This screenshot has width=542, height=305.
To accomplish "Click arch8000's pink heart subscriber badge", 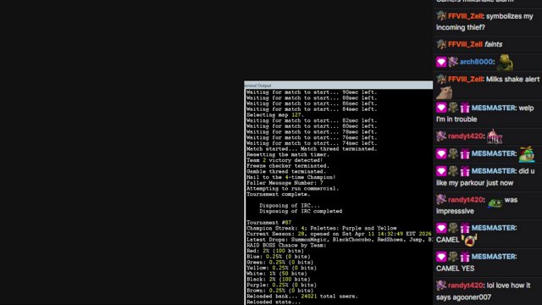I will point(441,62).
